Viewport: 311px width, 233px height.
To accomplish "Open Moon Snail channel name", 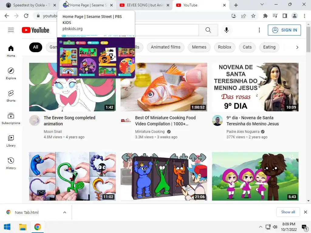I will pos(53,132).
